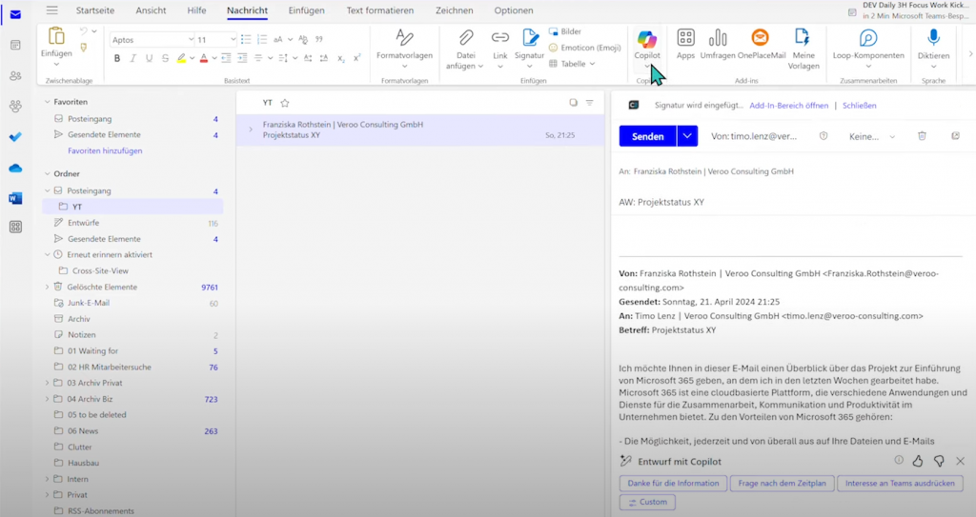The width and height of the screenshot is (976, 517).
Task: Click the format painter brush icon
Action: pos(84,48)
